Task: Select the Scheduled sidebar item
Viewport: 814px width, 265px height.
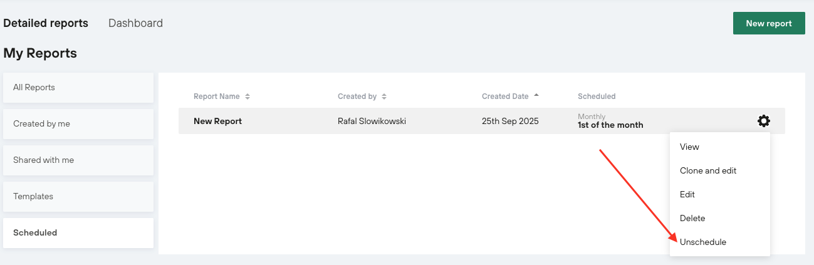Action: click(x=78, y=233)
